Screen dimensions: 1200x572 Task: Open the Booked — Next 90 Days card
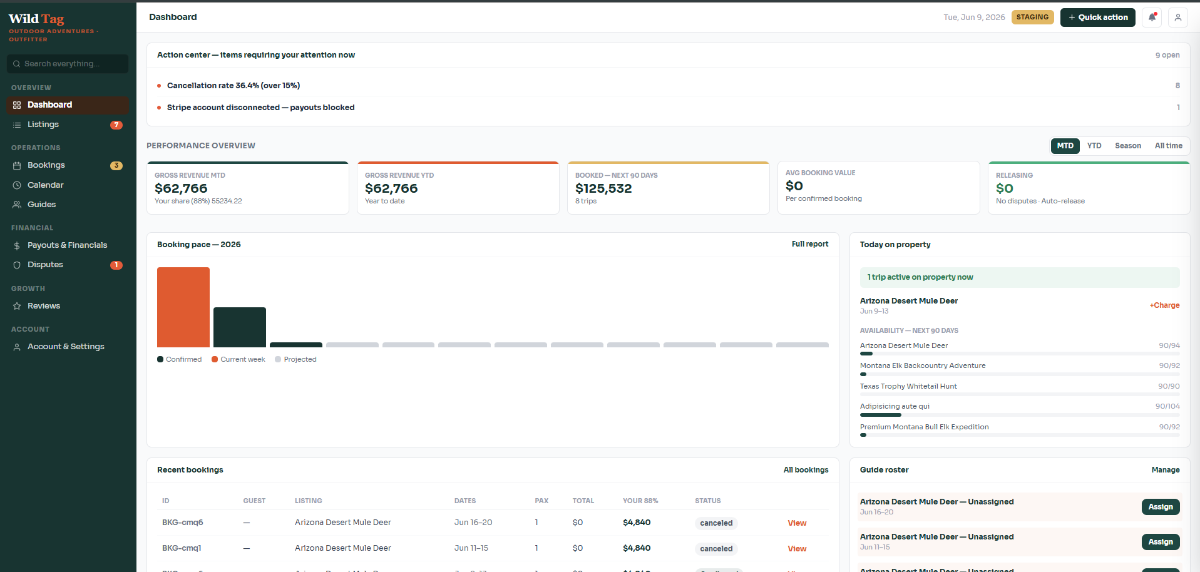coord(669,188)
